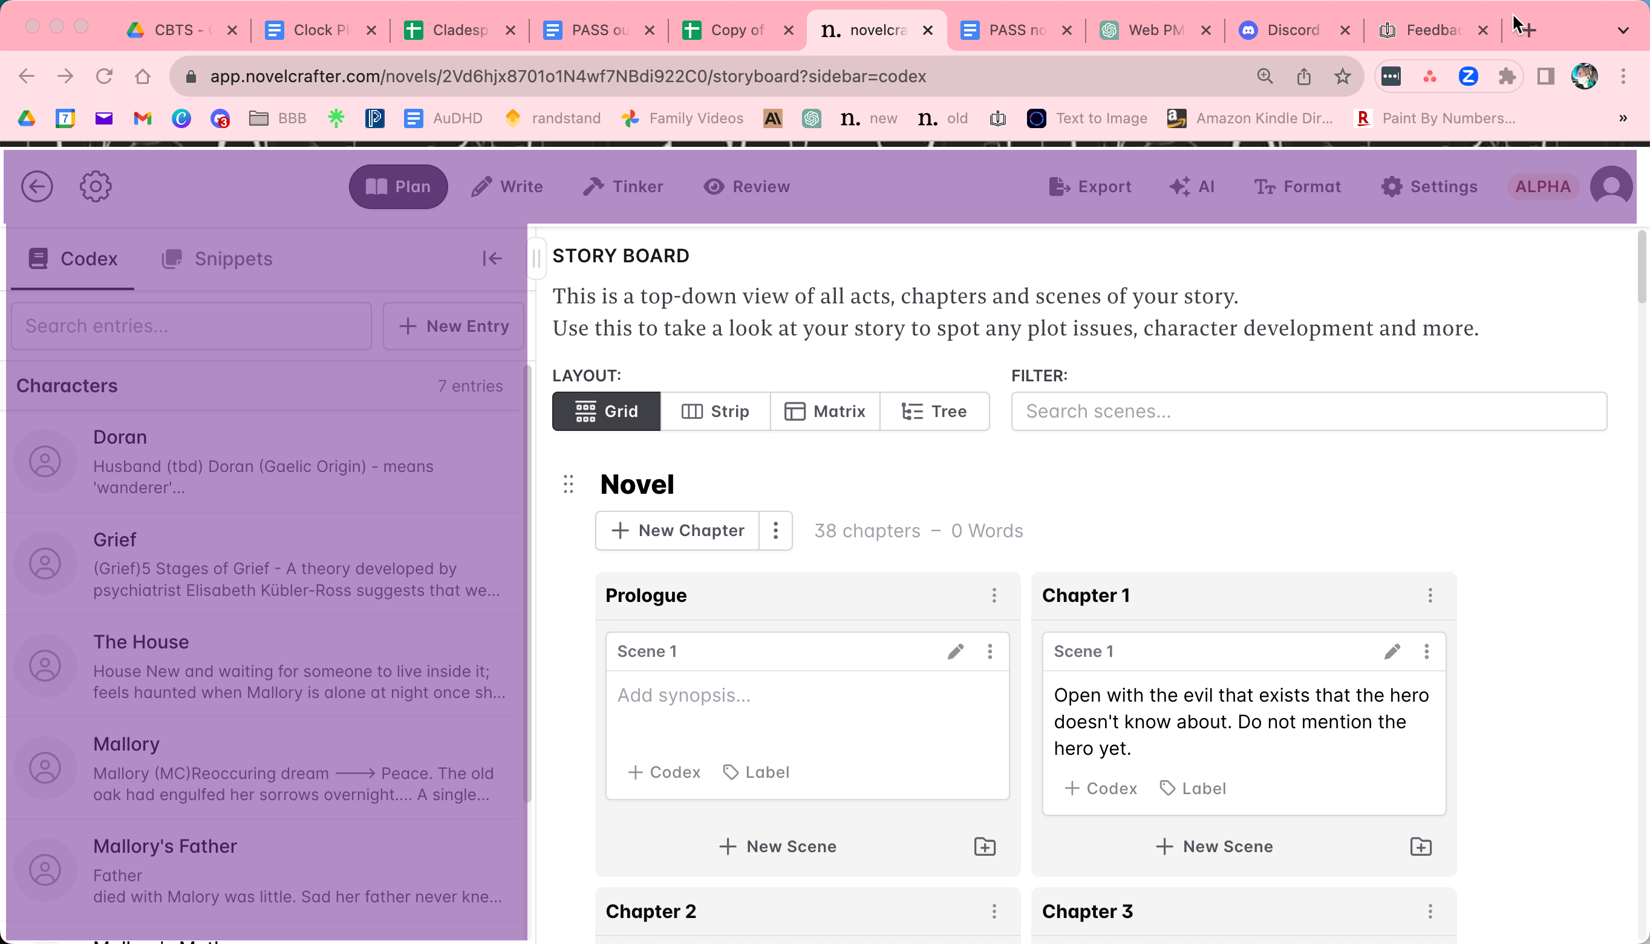Open the Text to Image bookmark
Screen dimensions: 1650x944
[1087, 118]
